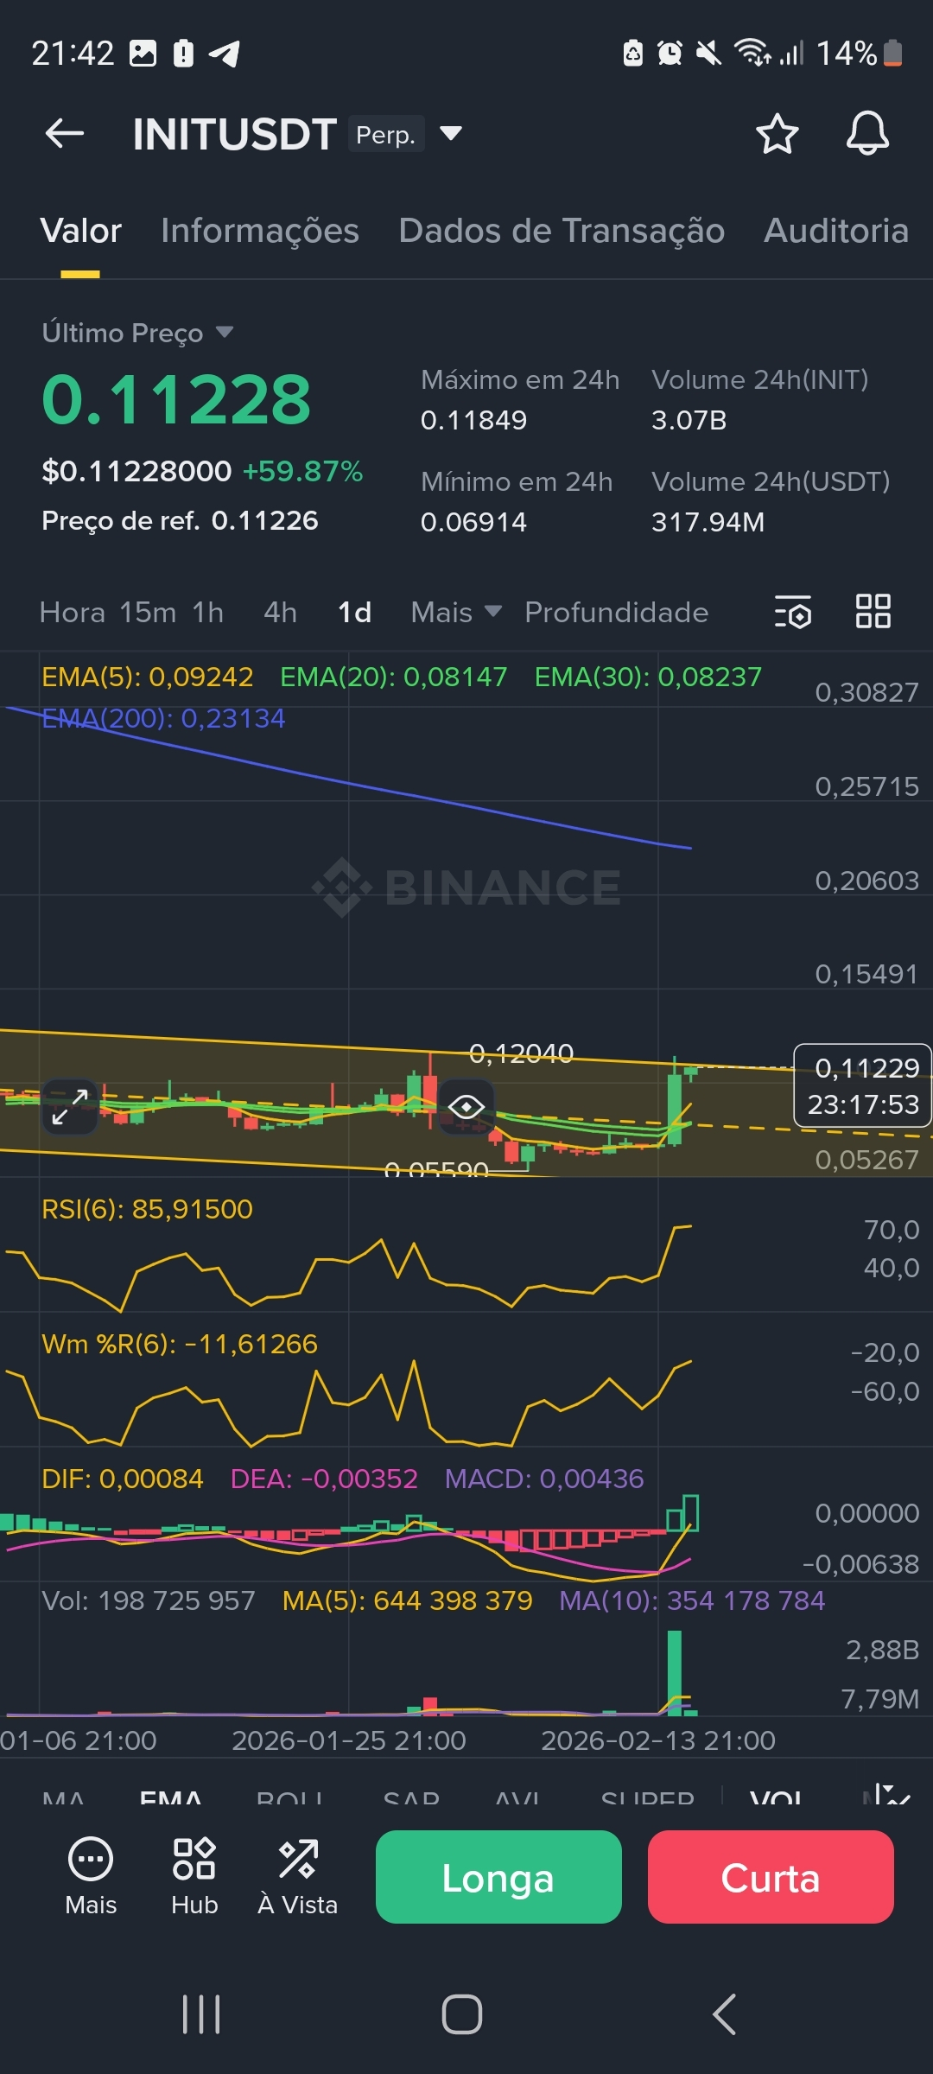Tap the Perp. contract type badge

[x=386, y=134]
